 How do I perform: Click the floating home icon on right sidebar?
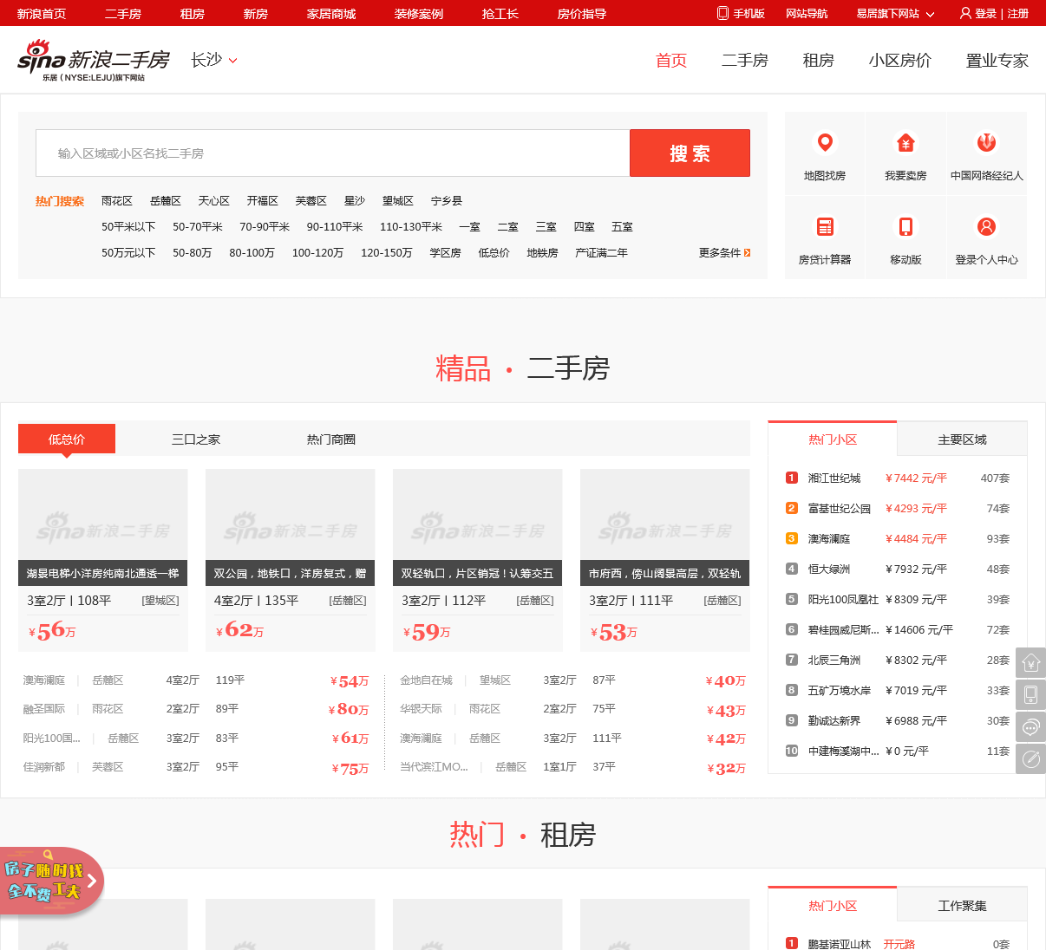(x=1030, y=662)
